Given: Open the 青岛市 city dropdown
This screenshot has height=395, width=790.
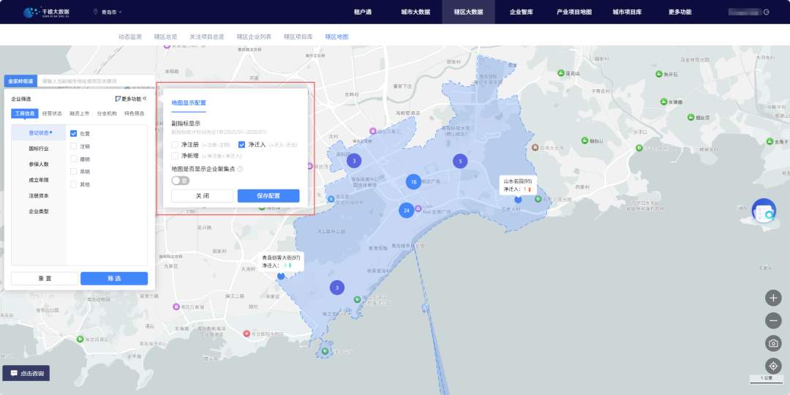Looking at the screenshot, I should [108, 12].
